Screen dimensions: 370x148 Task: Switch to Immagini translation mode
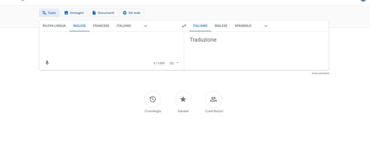74,13
